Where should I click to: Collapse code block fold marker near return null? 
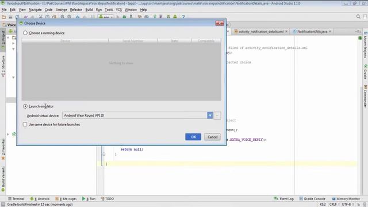point(104,154)
